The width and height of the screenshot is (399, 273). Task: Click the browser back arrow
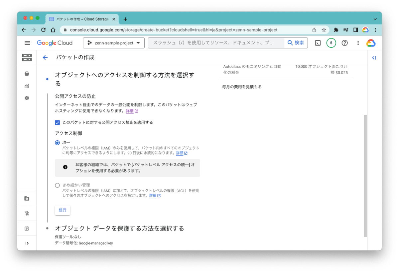(24, 30)
